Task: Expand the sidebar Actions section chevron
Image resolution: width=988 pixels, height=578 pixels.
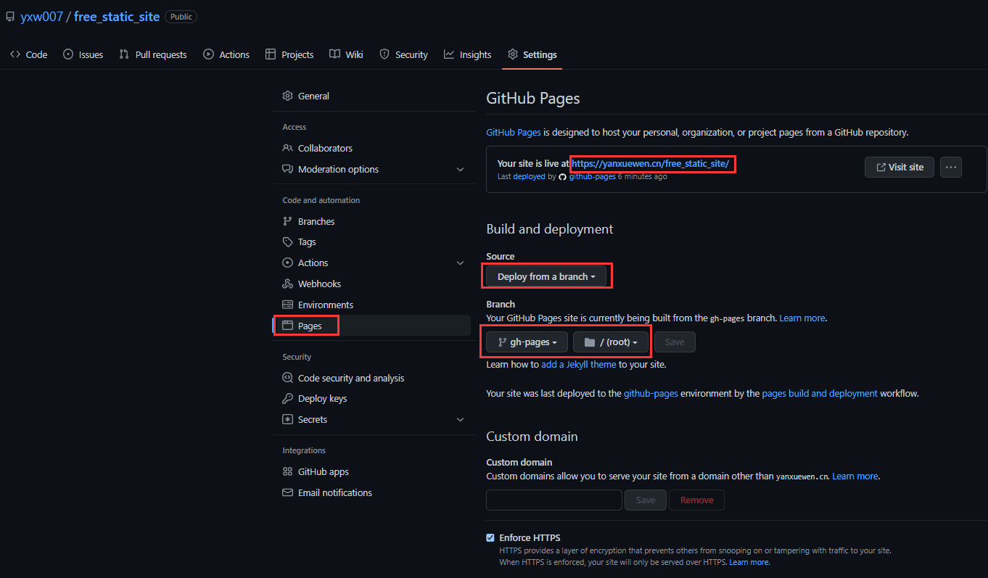Action: (x=460, y=263)
